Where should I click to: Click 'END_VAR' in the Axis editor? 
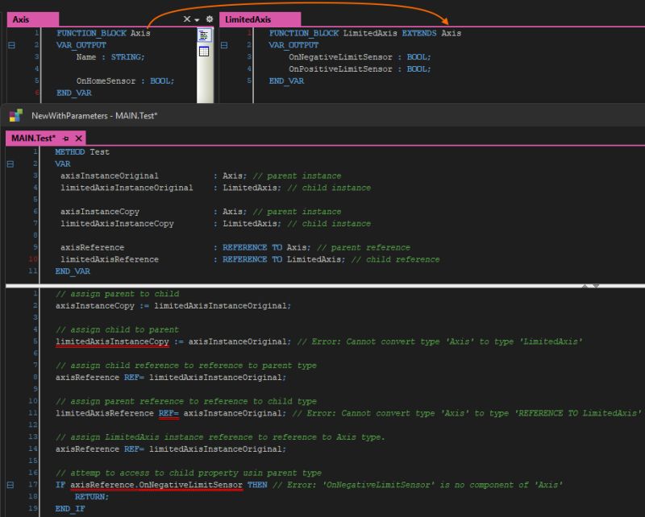74,93
